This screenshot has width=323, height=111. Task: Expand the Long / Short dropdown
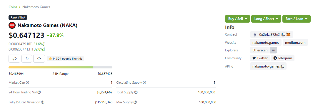click(266, 19)
